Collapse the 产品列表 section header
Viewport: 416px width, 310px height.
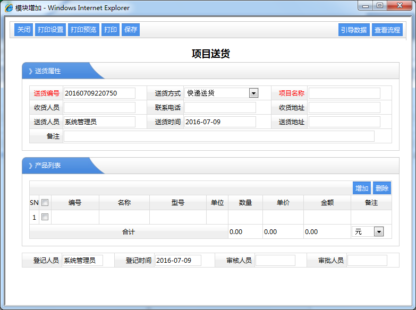(48, 166)
